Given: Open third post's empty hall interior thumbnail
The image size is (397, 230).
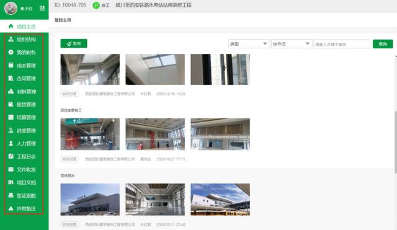Looking at the screenshot, I should 155,200.
